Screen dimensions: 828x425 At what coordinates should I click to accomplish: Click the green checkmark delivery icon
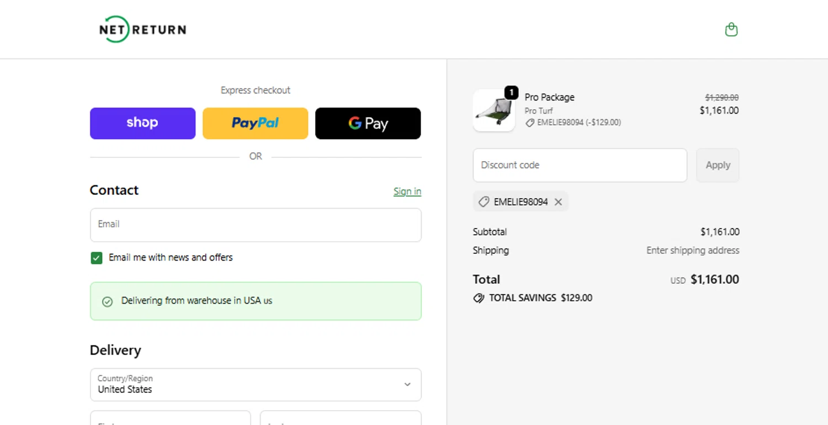tap(108, 301)
